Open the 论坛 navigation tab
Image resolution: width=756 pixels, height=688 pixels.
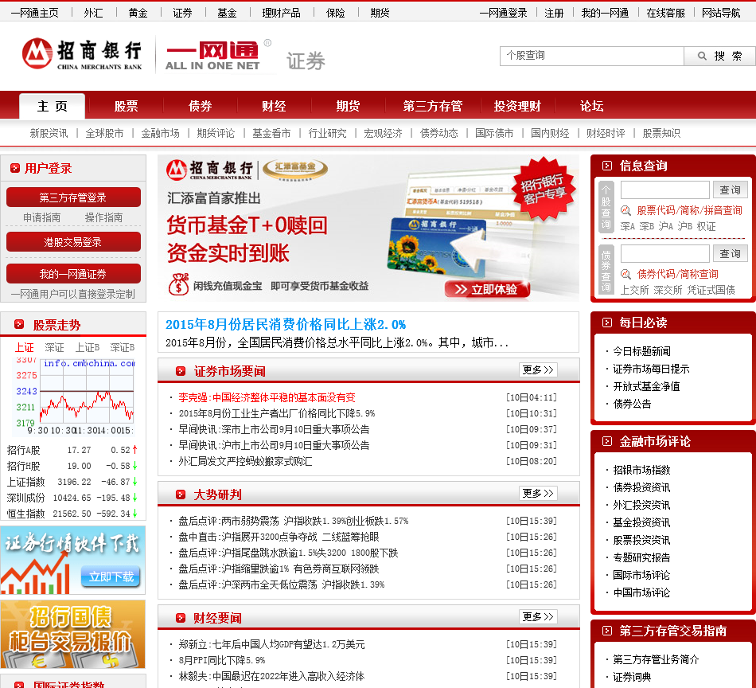pyautogui.click(x=591, y=106)
